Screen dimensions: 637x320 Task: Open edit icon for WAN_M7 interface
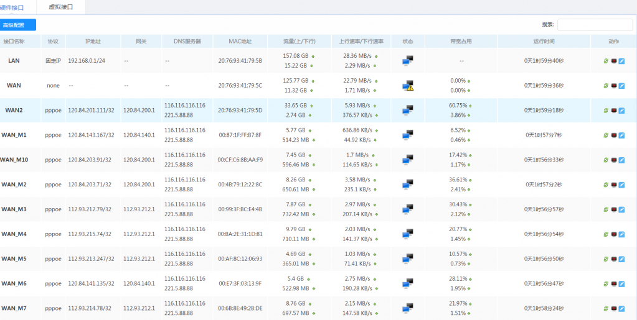[x=621, y=308]
